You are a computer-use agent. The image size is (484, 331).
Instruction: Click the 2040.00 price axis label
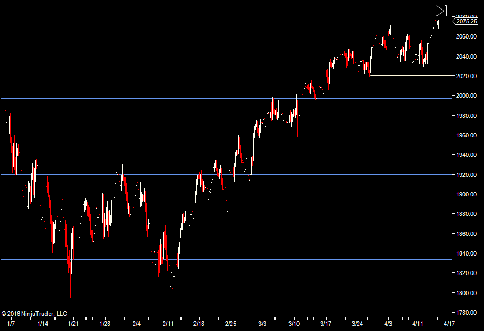pyautogui.click(x=467, y=56)
